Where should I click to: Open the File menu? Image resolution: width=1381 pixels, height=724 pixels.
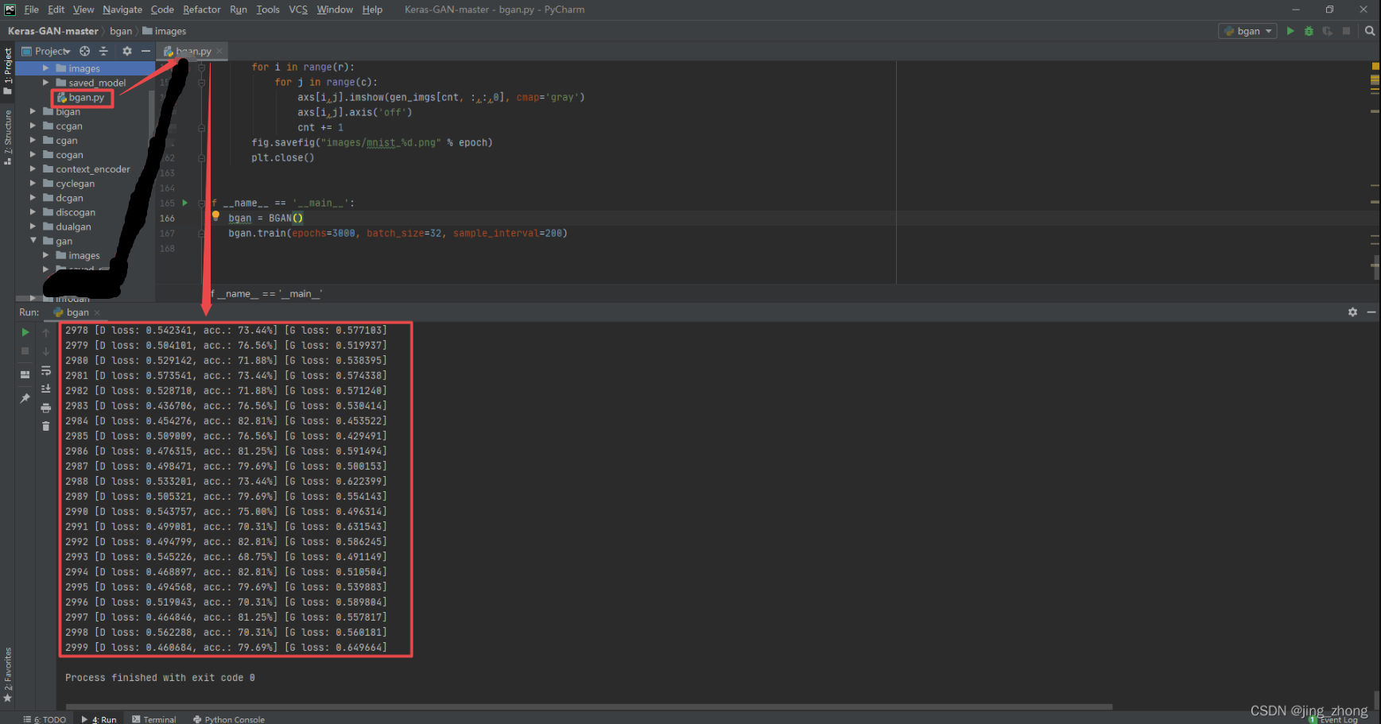tap(32, 10)
